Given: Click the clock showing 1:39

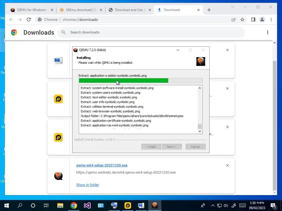Looking at the screenshot, I should click(257, 203).
